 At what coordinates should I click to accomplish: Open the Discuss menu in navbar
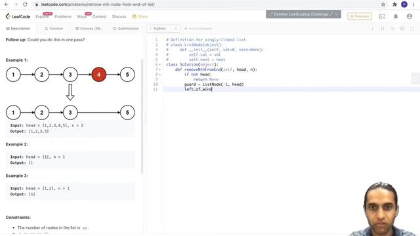[119, 16]
